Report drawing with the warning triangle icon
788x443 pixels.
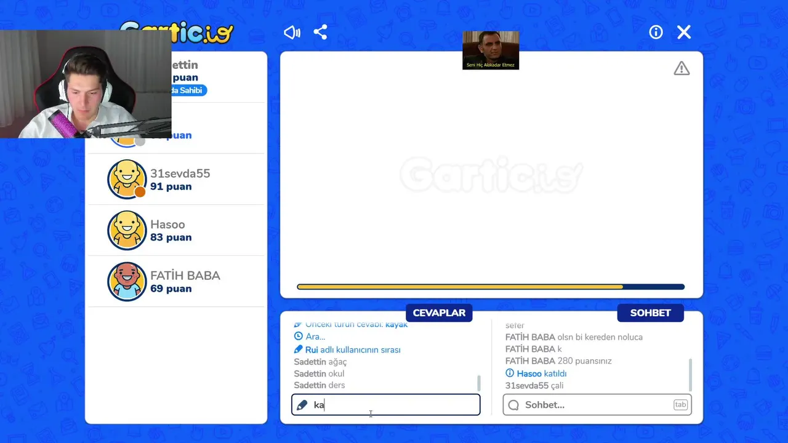(x=681, y=68)
